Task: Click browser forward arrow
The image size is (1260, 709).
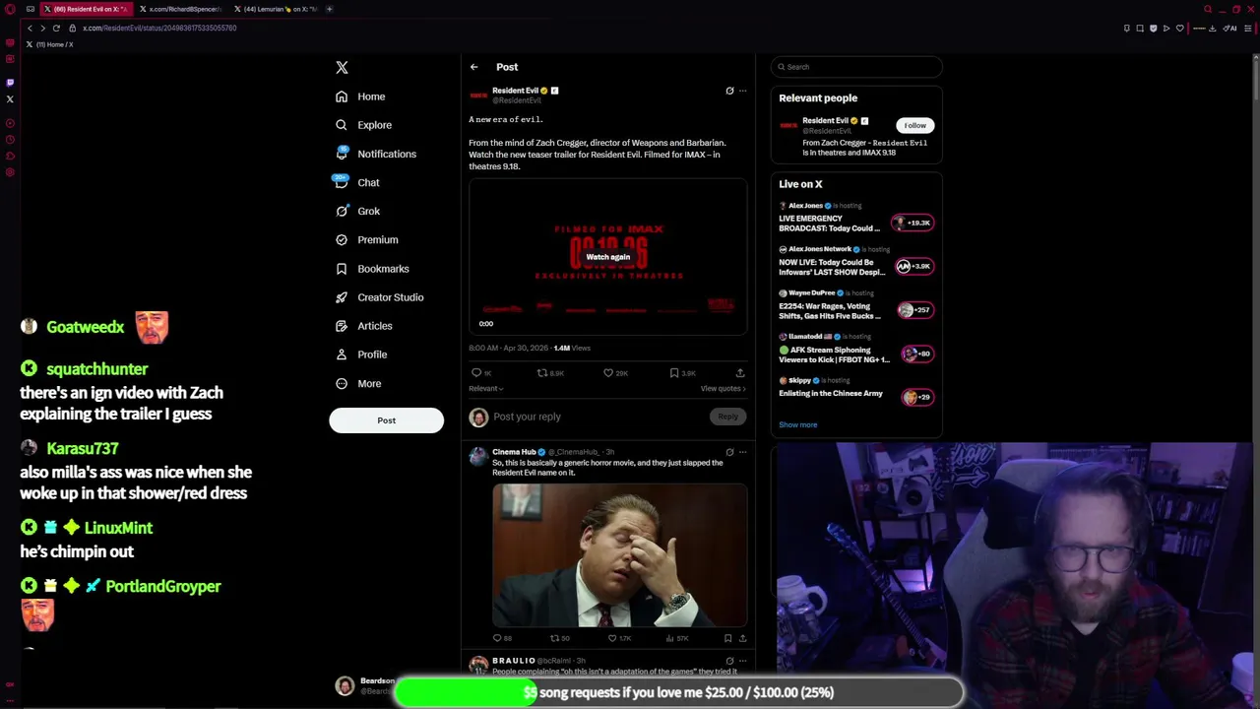Action: click(42, 28)
